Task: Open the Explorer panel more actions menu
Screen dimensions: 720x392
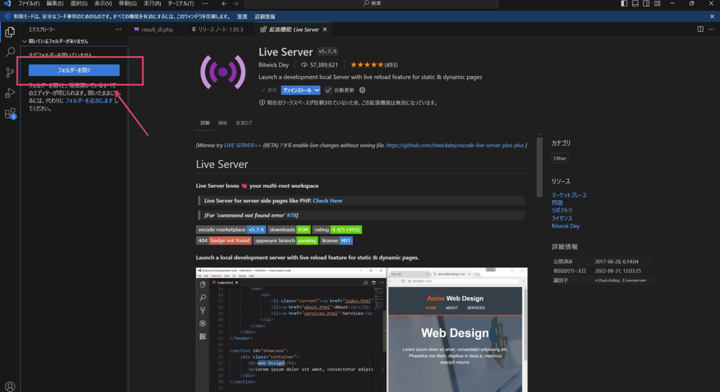Action: pyautogui.click(x=118, y=29)
